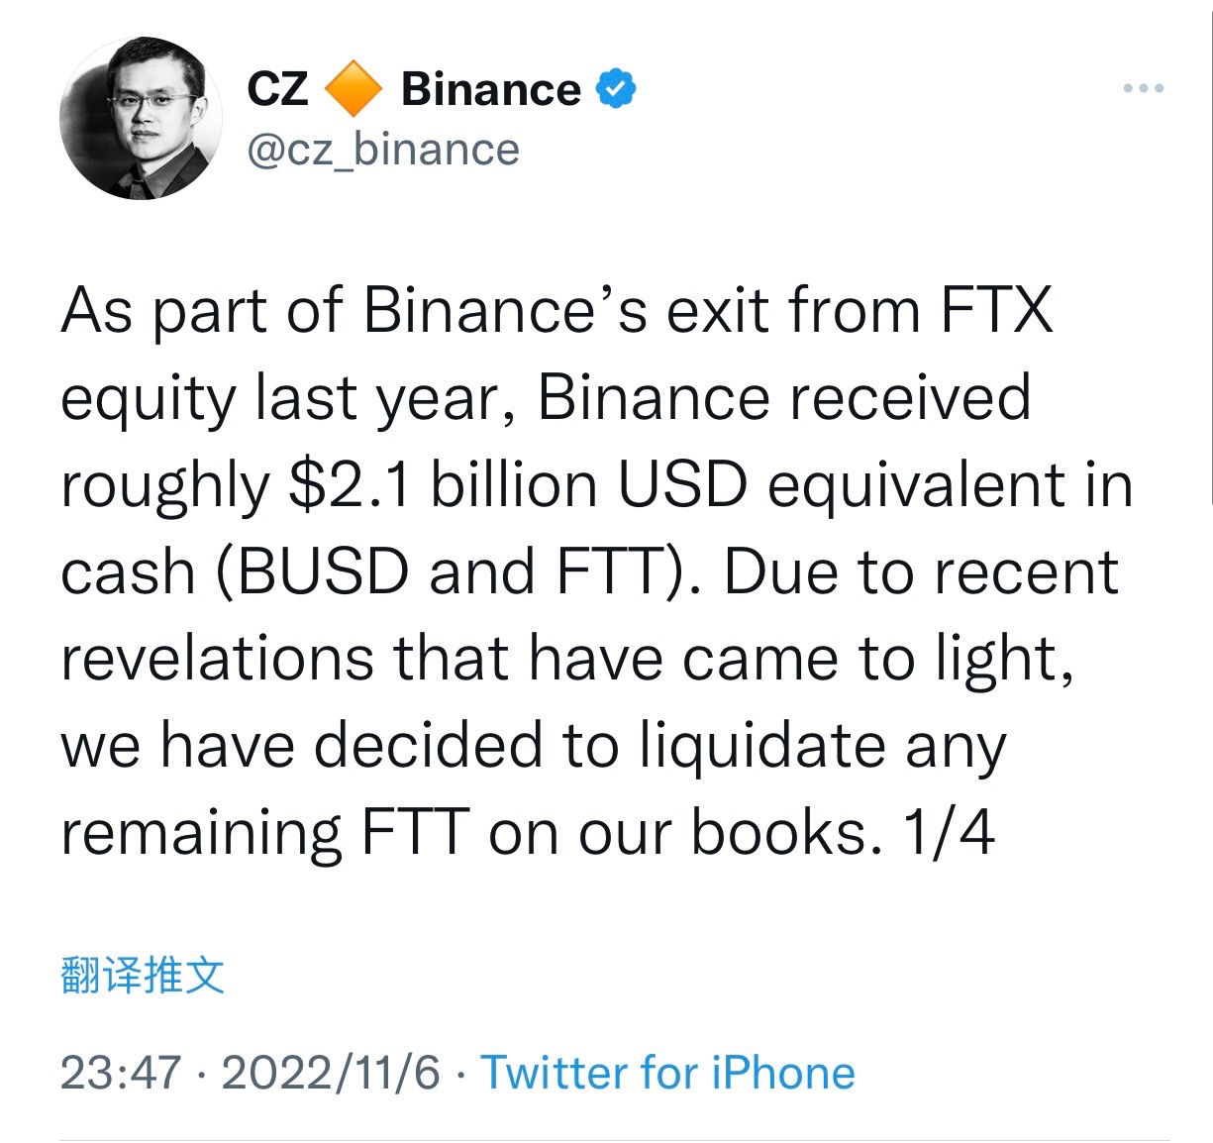This screenshot has height=1143, width=1213.
Task: Click the blue verified checkmark badge
Action: (x=615, y=89)
